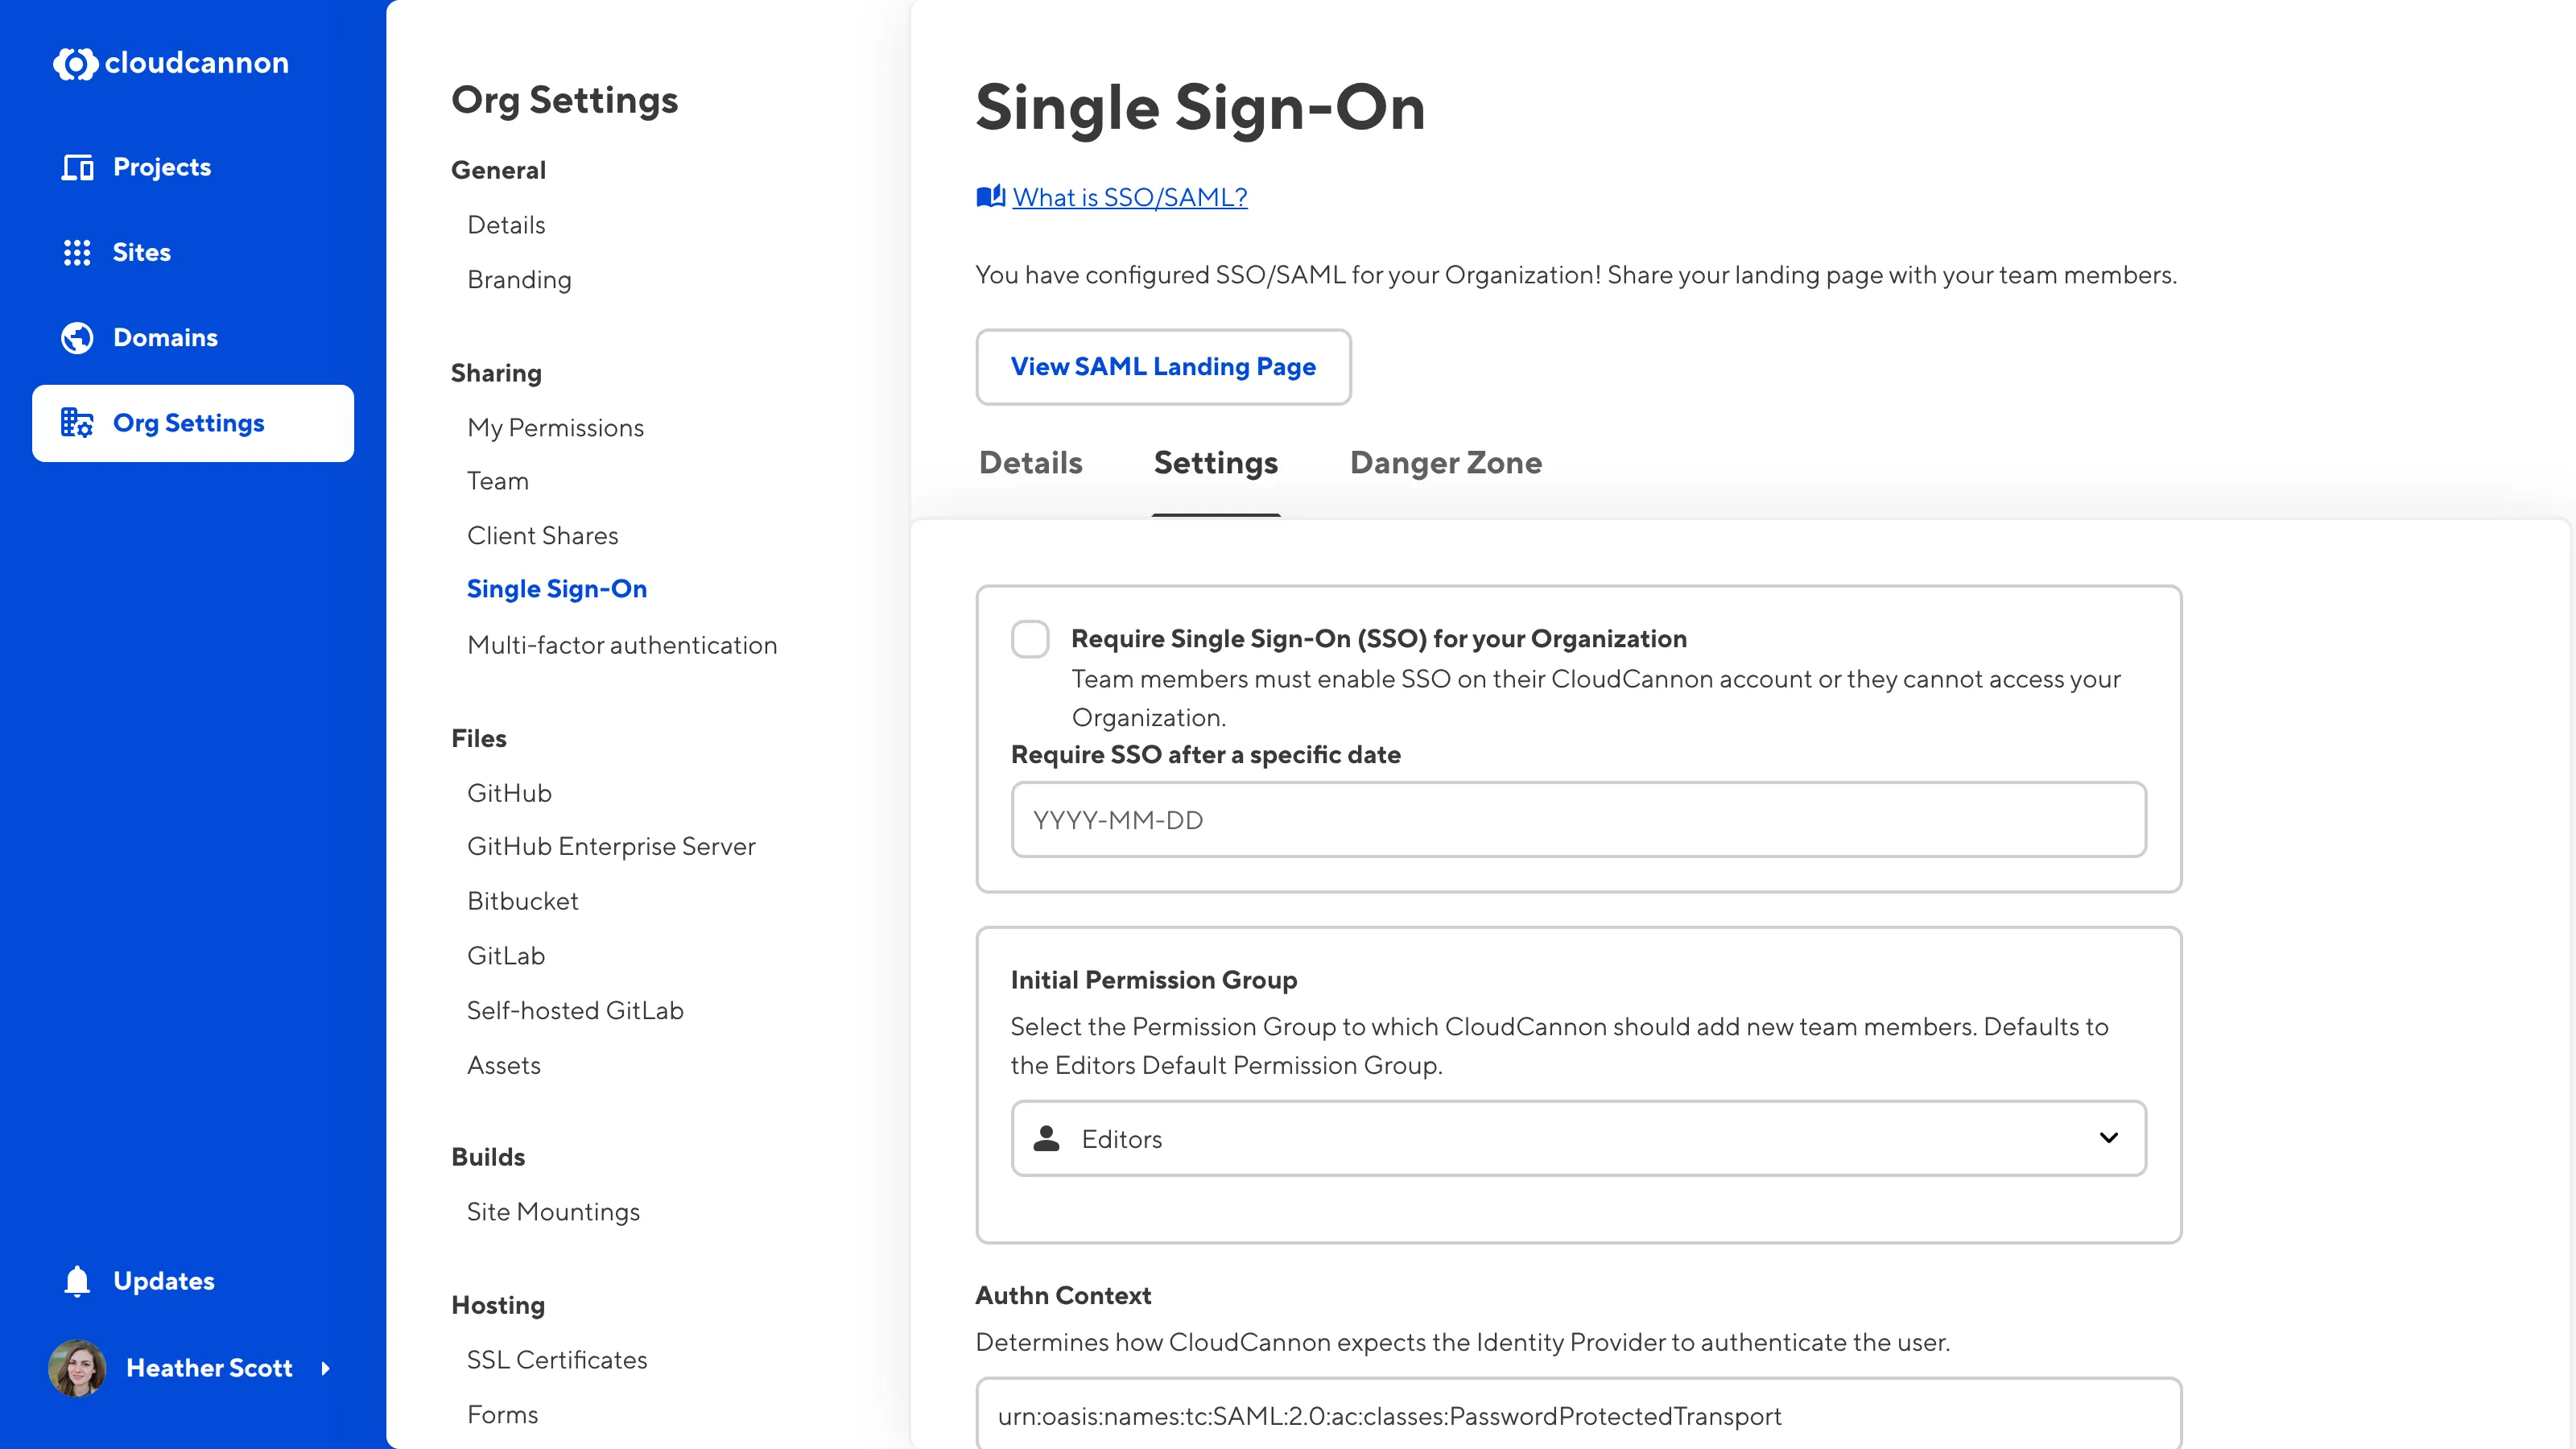Open Projects via its sidebar icon

77,167
